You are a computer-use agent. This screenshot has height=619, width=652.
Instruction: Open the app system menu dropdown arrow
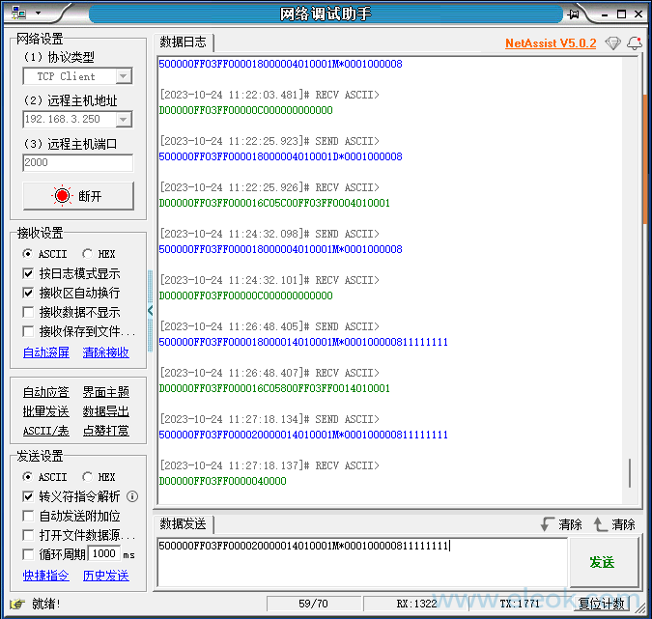(38, 14)
